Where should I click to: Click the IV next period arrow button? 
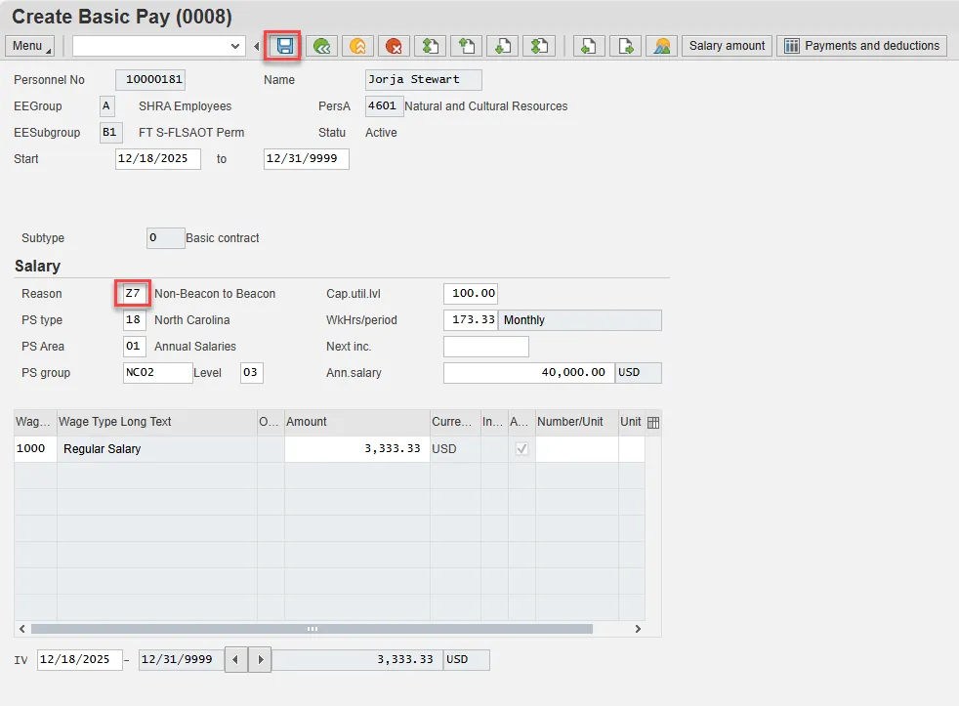(x=260, y=659)
